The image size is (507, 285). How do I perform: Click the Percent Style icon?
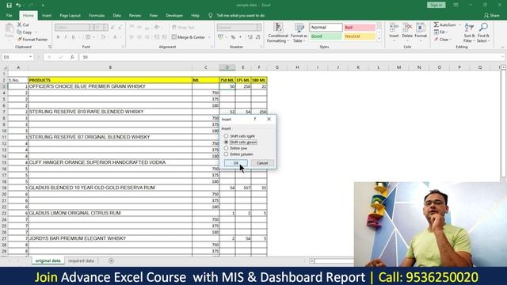pyautogui.click(x=233, y=37)
